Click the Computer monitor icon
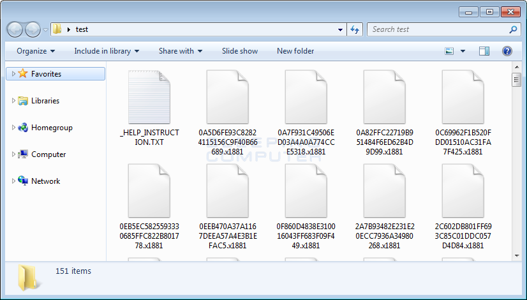The width and height of the screenshot is (527, 300). click(22, 154)
